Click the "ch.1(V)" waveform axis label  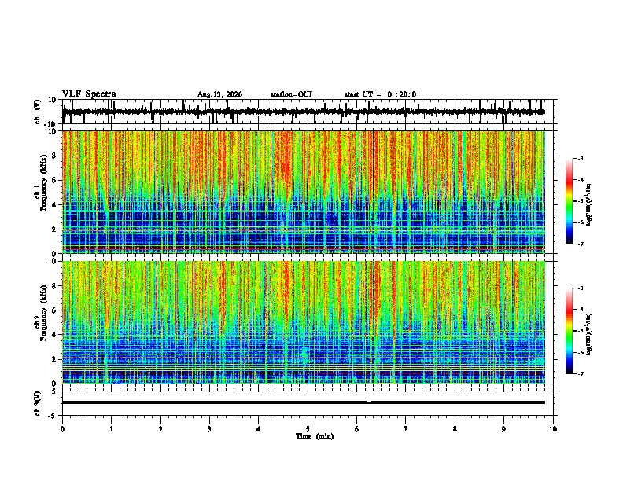pos(38,112)
